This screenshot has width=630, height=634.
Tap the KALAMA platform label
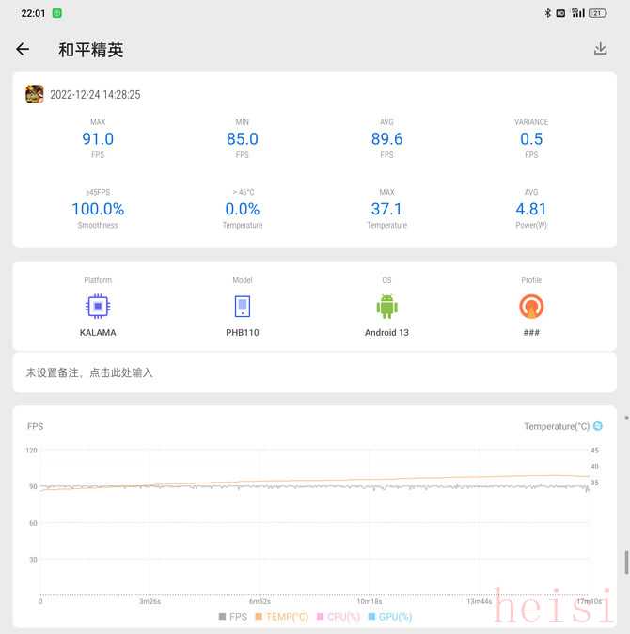tap(98, 332)
